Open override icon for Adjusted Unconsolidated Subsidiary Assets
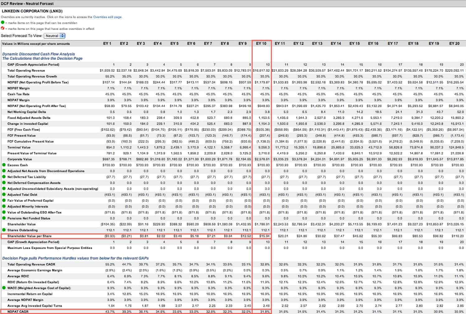This screenshot has height=314, width=466. [4, 189]
